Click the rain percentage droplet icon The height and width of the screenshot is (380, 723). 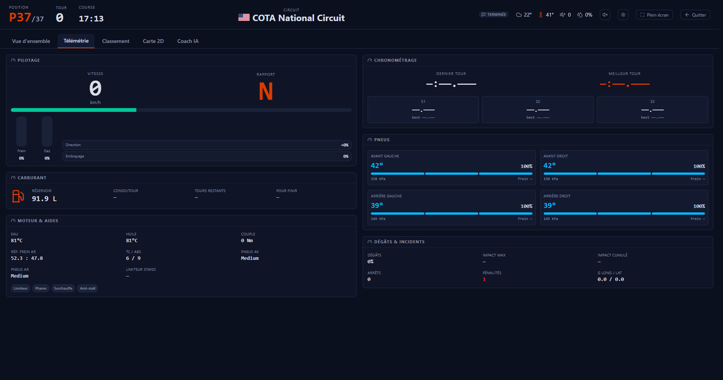coord(580,15)
